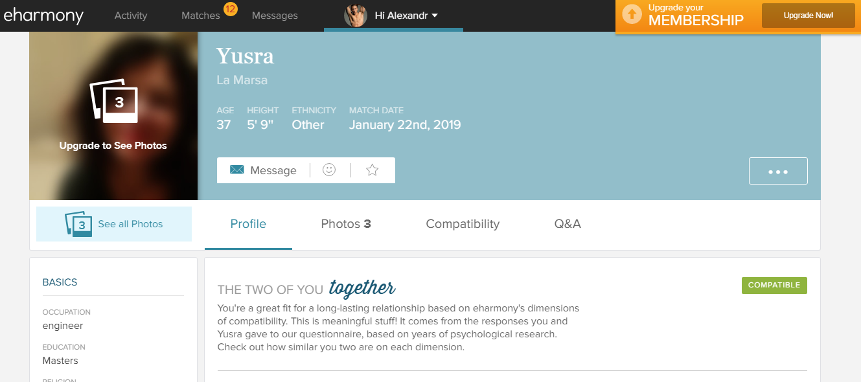Click the blurred profile photo thumbnail

pyautogui.click(x=113, y=116)
